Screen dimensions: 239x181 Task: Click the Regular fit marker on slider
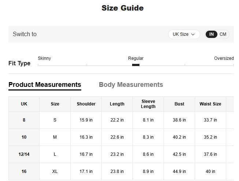coord(136,65)
